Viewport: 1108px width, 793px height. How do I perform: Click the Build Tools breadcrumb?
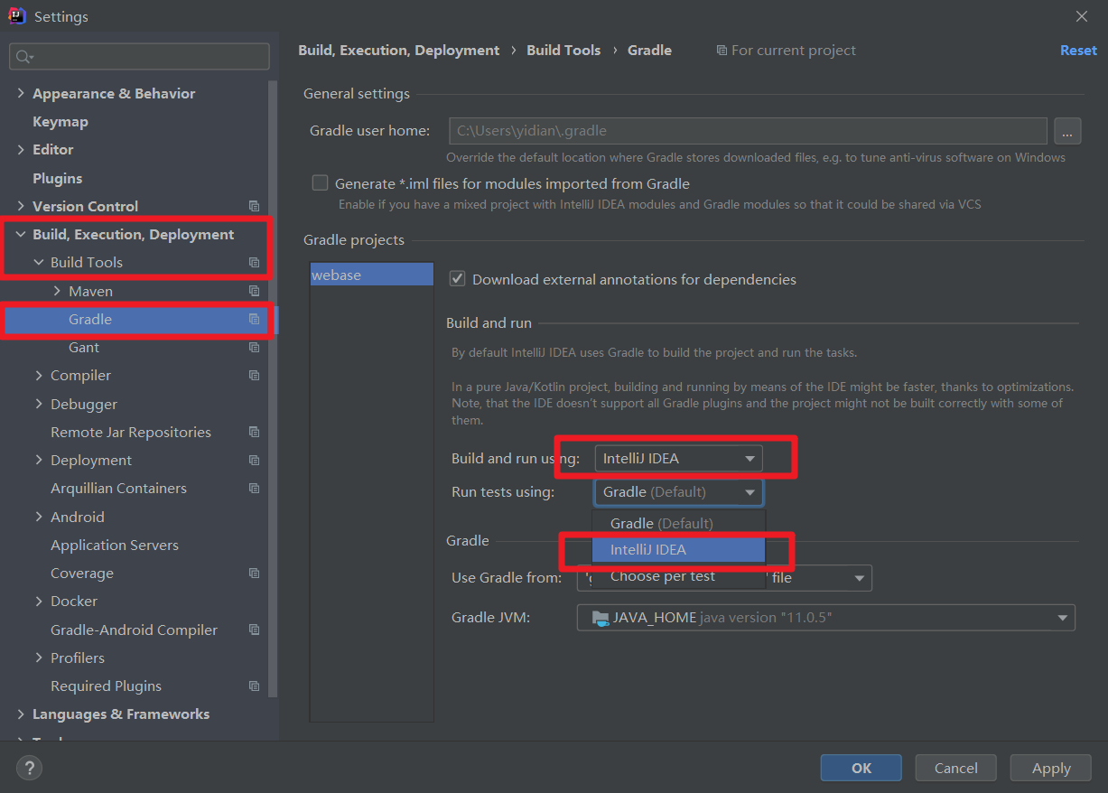click(563, 50)
